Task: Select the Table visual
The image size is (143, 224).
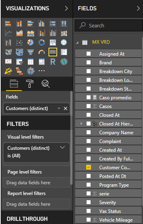Action: [31, 62]
